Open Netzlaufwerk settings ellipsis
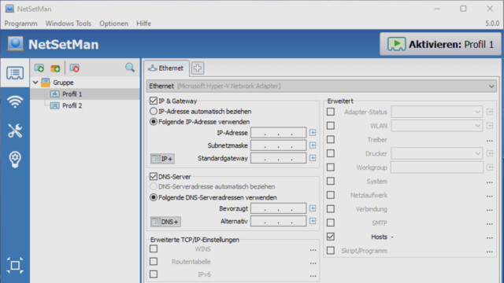Screen dimensions: 504x283 point(489,196)
